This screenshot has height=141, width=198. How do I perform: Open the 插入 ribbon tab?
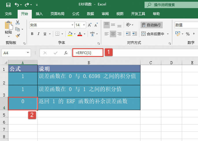point(39,14)
